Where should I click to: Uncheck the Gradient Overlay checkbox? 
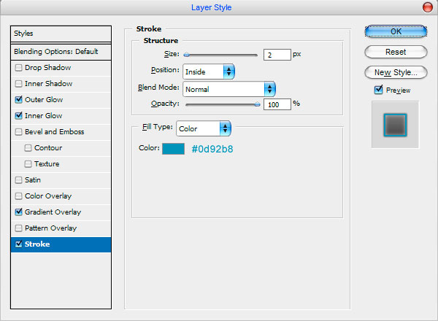[18, 212]
